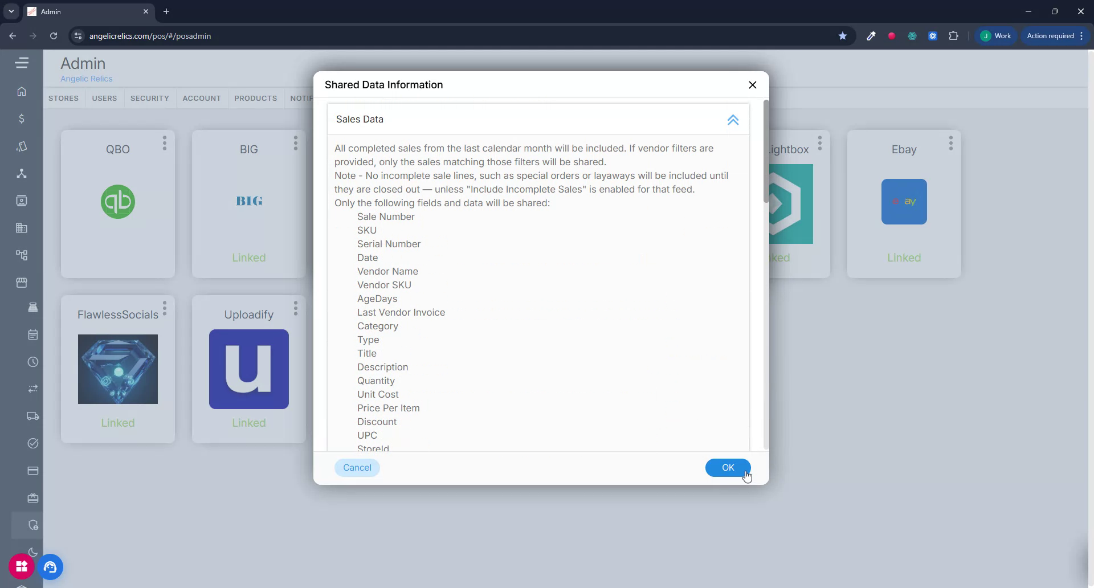Image resolution: width=1094 pixels, height=588 pixels.
Task: Switch to the STORES tab
Action: (x=63, y=98)
